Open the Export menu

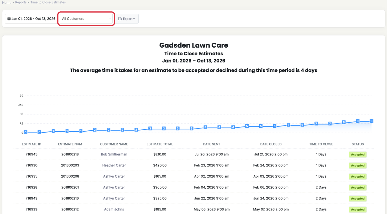pos(127,19)
